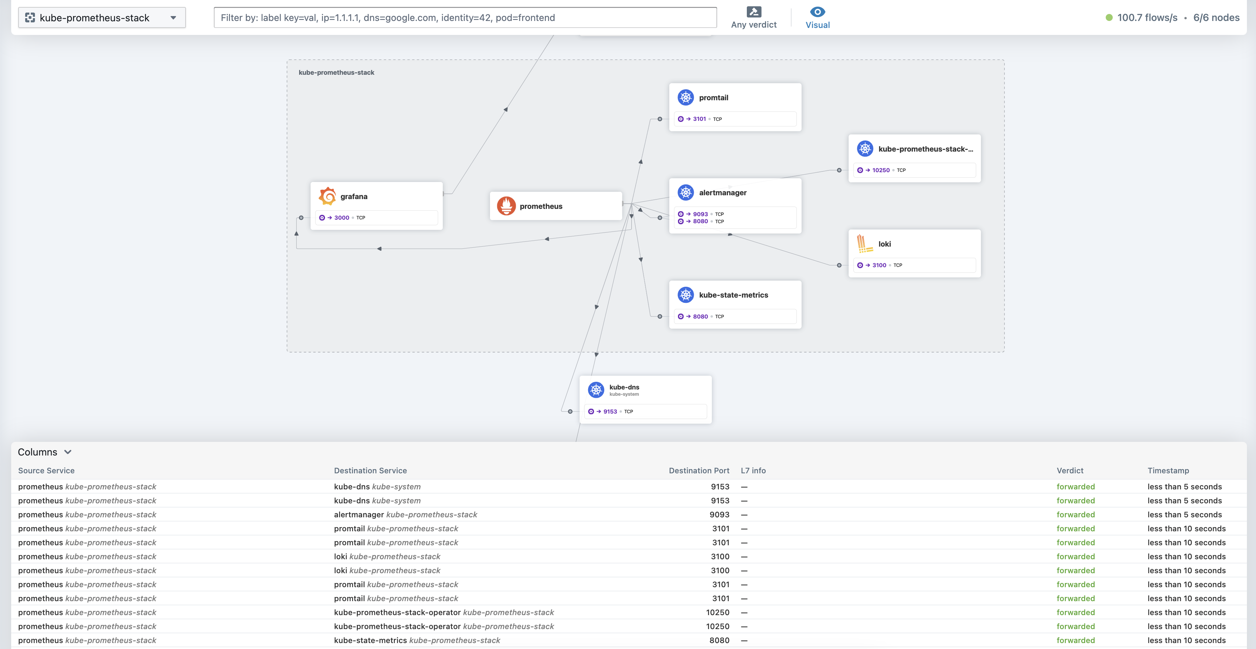Select the prometheus service card title
Screen dimensions: 1256x649
[541, 206]
